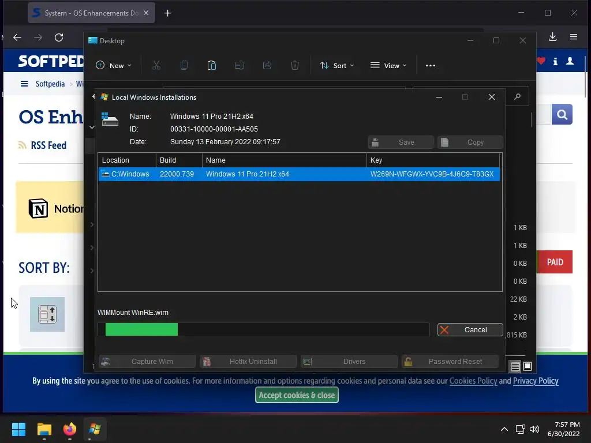Click the Key column header

[433, 160]
